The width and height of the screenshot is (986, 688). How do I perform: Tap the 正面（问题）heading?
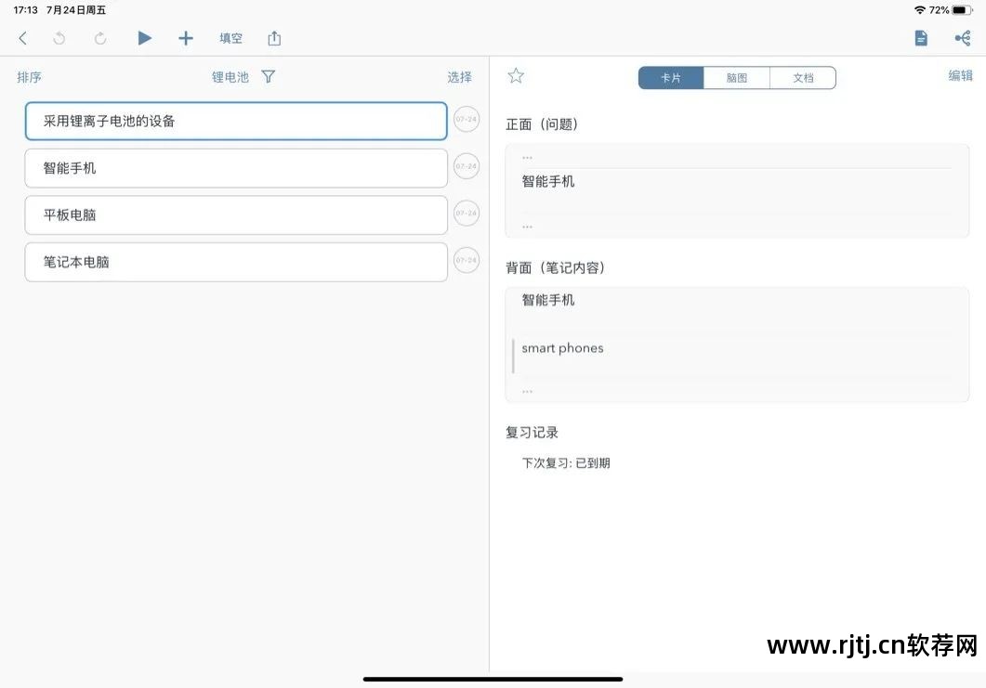pos(542,124)
